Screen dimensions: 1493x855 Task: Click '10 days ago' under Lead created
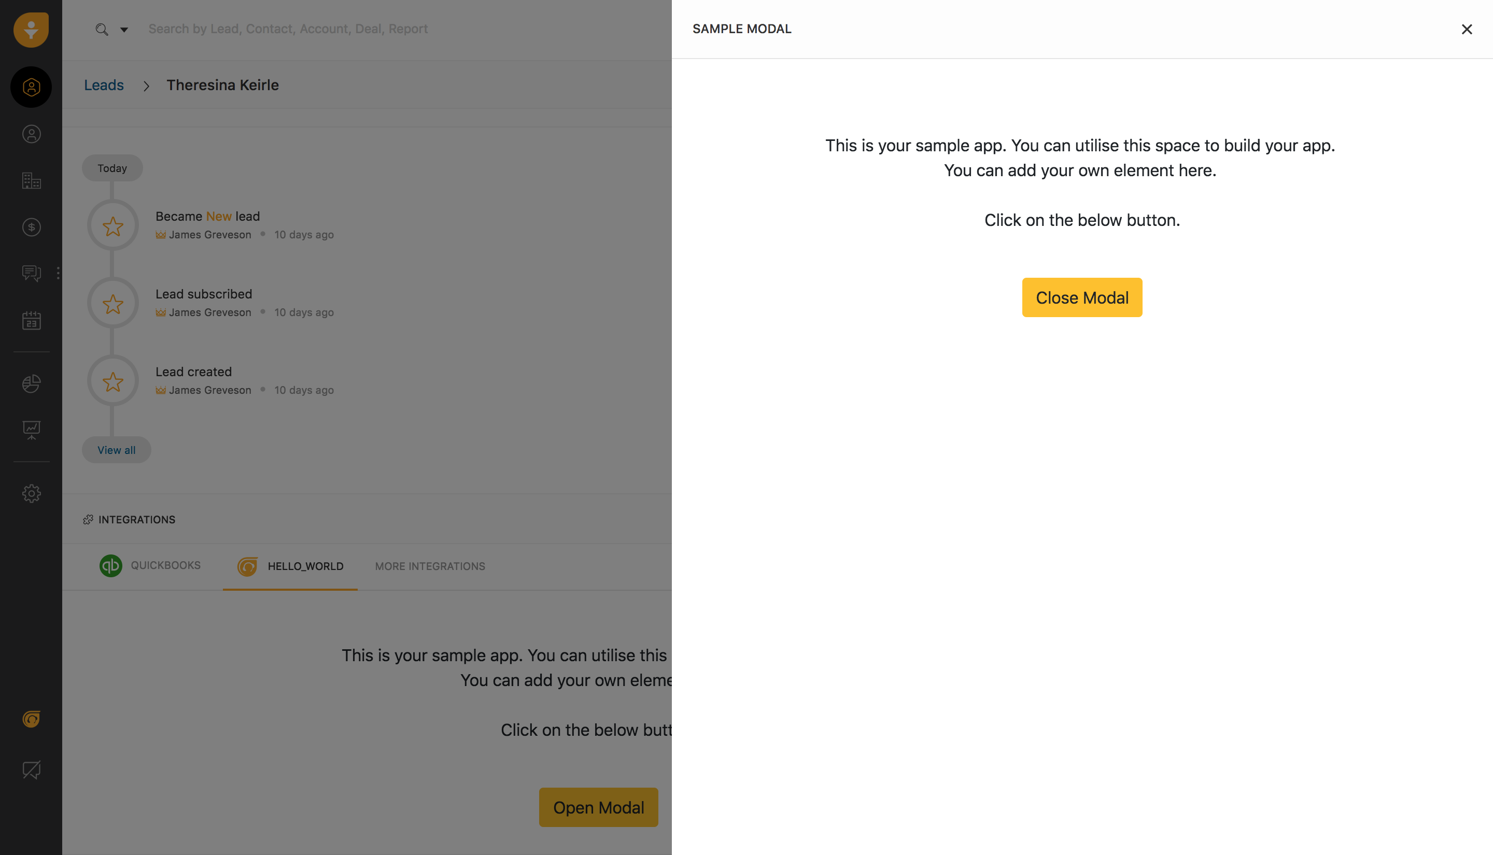304,390
